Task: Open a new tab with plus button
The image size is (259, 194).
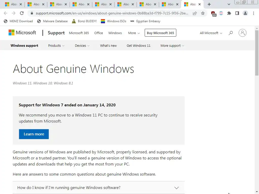Action: click(209, 4)
